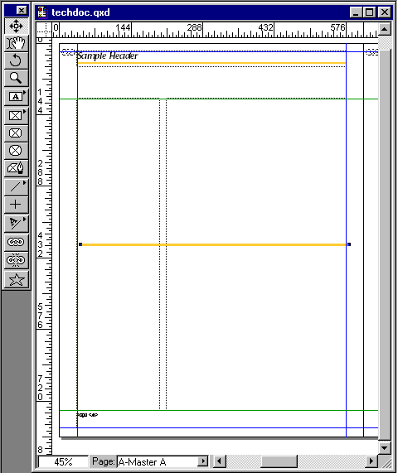The height and width of the screenshot is (473, 398).
Task: Select the oval Picture Box tool
Action: [x=16, y=151]
